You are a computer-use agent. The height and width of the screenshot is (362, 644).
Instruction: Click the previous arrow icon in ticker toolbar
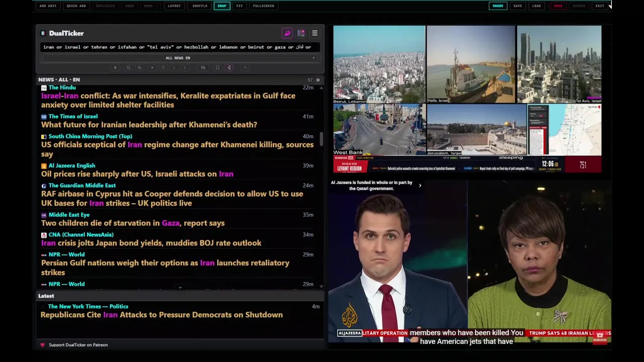[174, 67]
